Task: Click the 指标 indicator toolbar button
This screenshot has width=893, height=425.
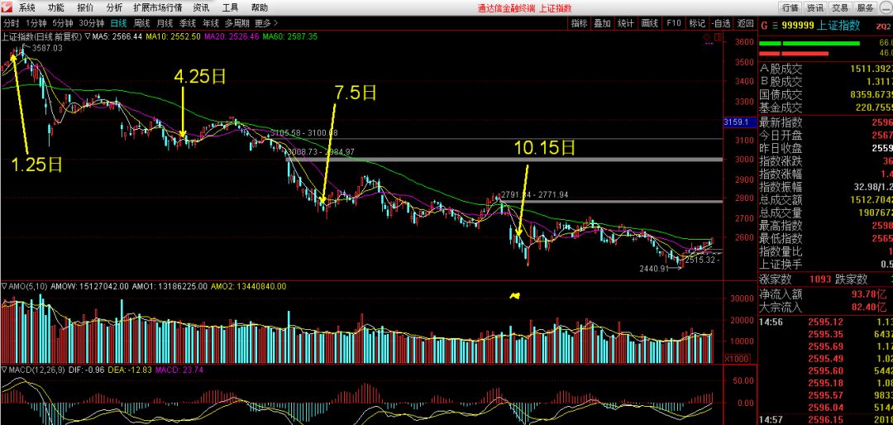Action: point(579,23)
